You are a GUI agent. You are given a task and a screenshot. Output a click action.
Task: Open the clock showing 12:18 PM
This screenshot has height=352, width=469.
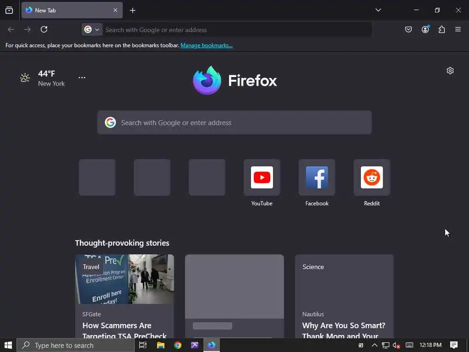click(431, 345)
